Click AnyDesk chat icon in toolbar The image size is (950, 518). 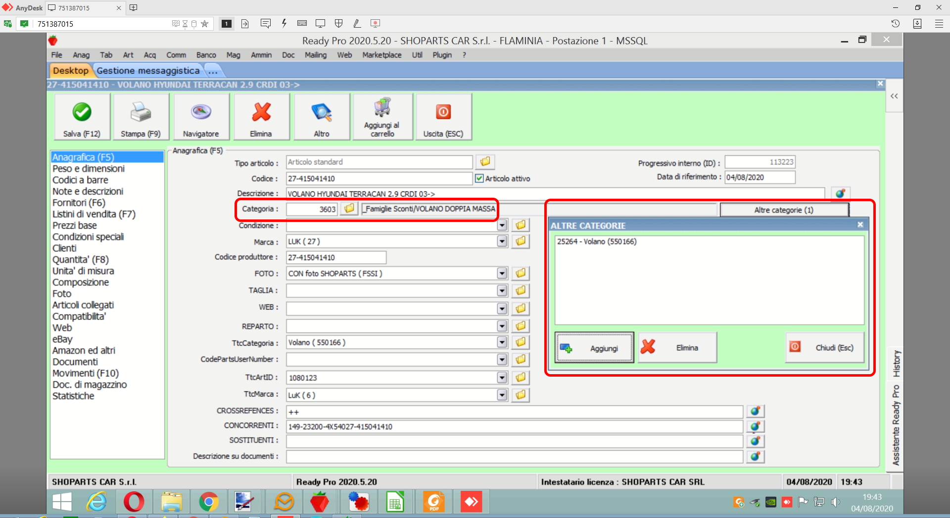[x=266, y=23]
